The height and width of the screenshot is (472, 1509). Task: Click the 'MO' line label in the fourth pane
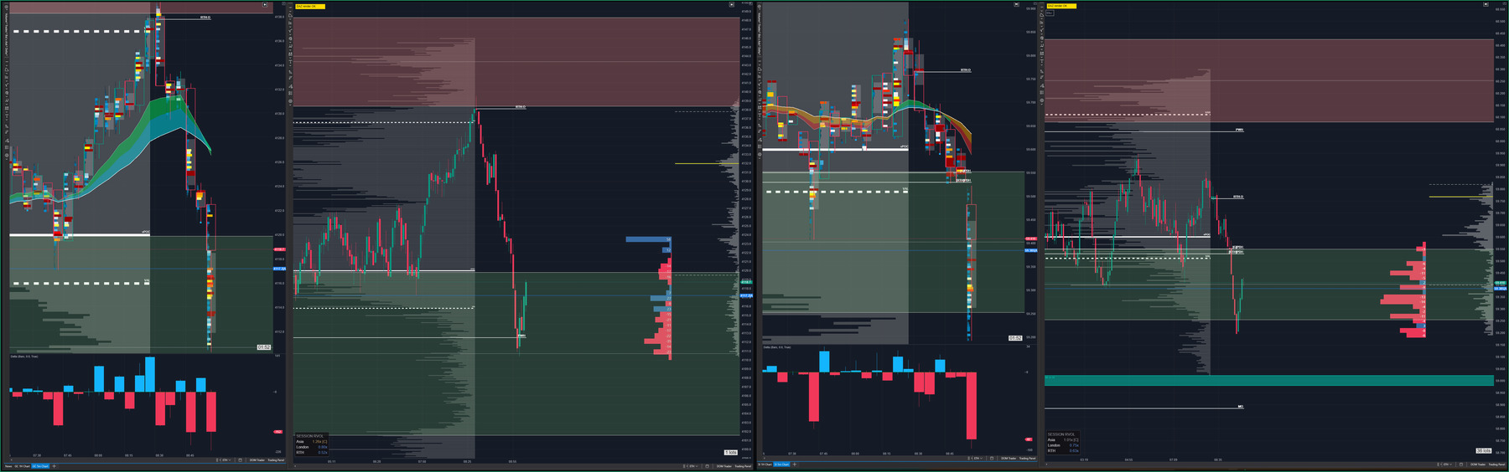(x=1240, y=407)
